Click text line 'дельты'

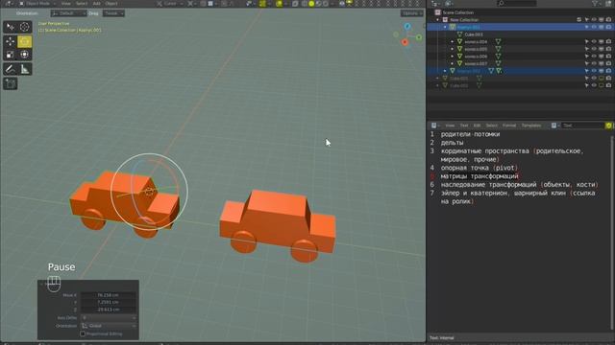click(x=452, y=143)
